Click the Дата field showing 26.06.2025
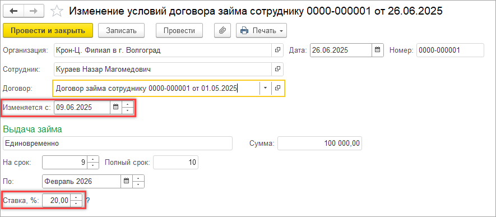 (x=341, y=50)
